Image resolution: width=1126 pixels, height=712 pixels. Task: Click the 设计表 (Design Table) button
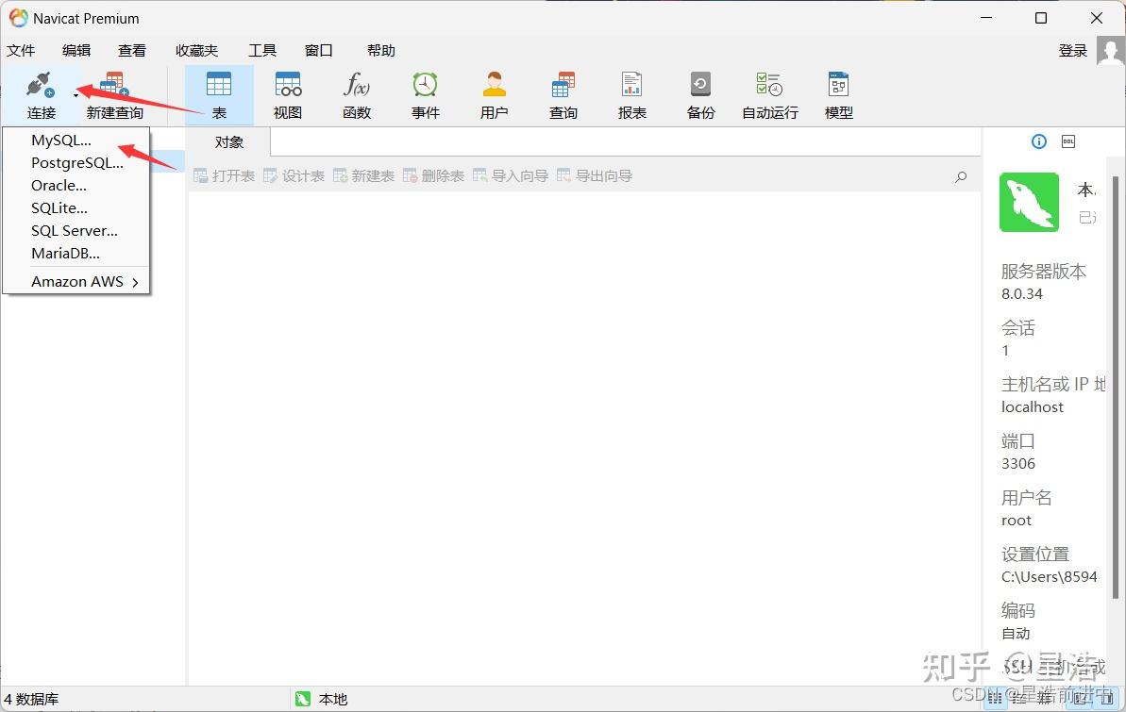(294, 175)
